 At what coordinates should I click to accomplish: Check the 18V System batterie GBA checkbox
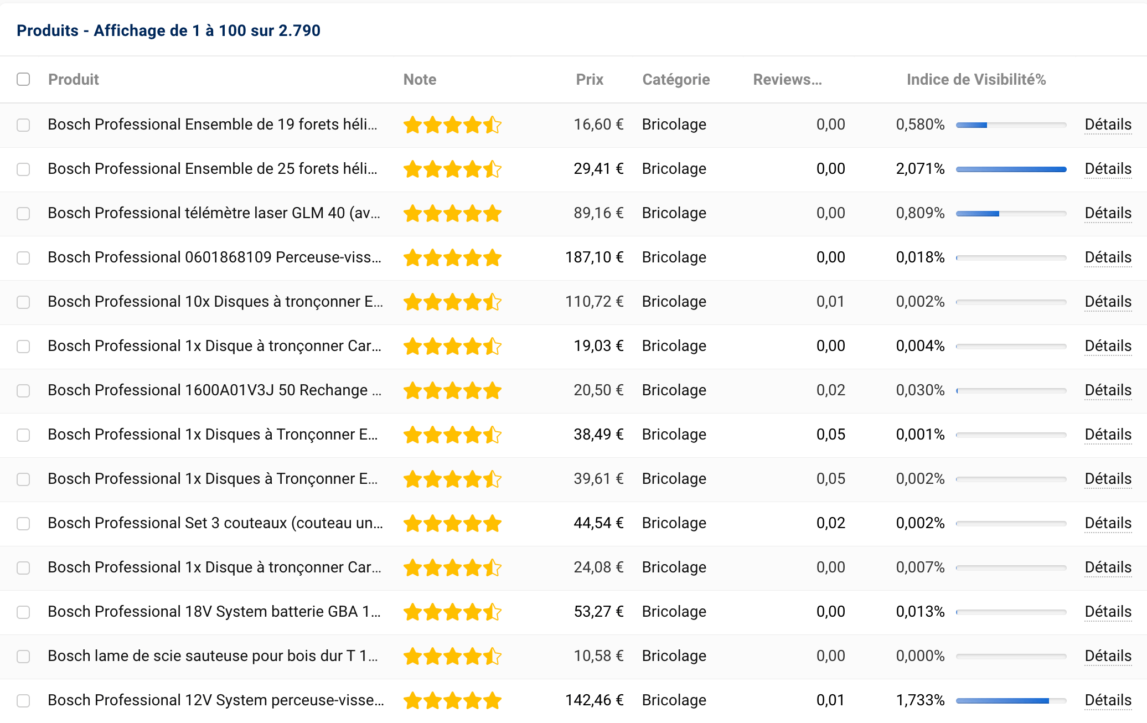[23, 612]
